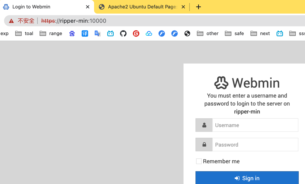Screen dimensions: 305x184
Task: Switch to the Apache2 Ubuntu Default Page tab
Action: coord(142,7)
